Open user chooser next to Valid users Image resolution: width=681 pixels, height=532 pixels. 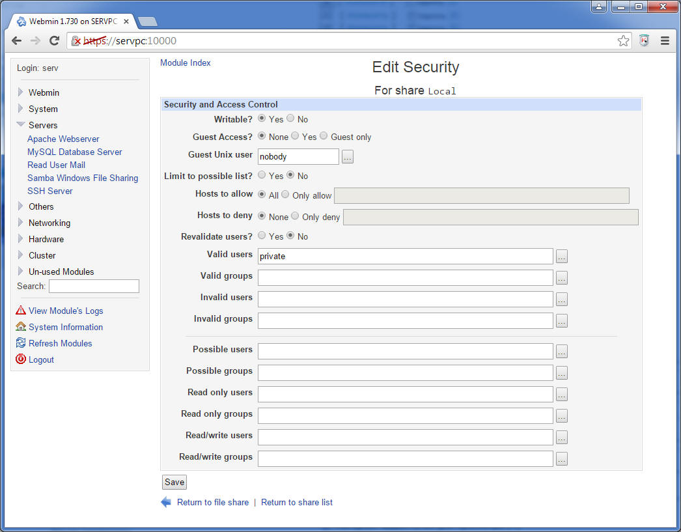[x=562, y=256]
